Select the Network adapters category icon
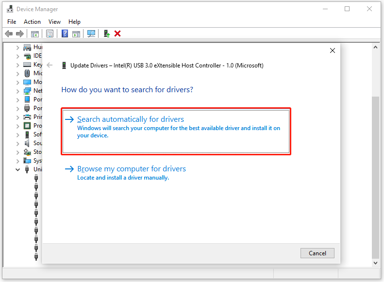This screenshot has width=384, height=282. click(27, 91)
